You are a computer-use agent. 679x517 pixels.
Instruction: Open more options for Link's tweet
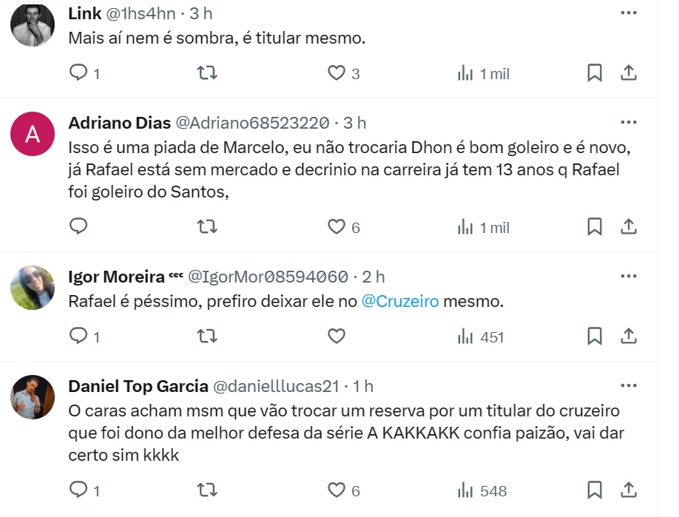(x=628, y=13)
